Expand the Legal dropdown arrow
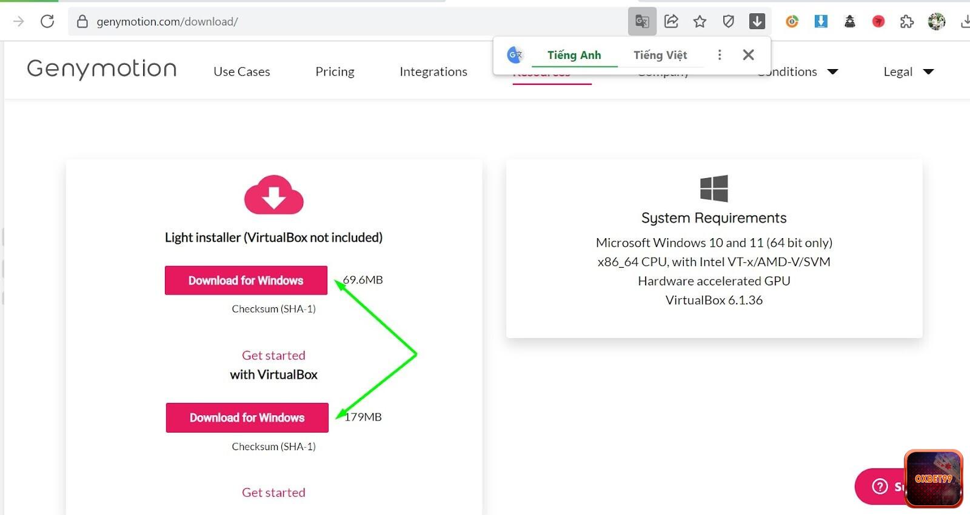Viewport: 970px width, 515px height. click(928, 71)
